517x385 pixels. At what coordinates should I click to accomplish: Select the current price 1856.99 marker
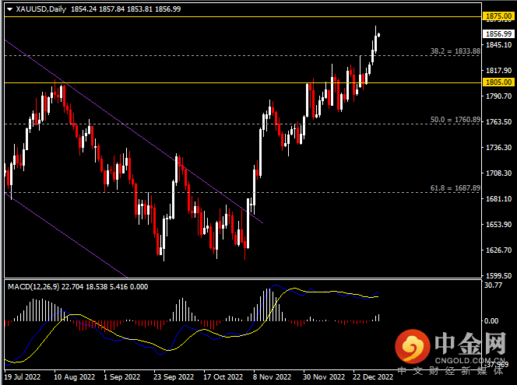point(497,34)
